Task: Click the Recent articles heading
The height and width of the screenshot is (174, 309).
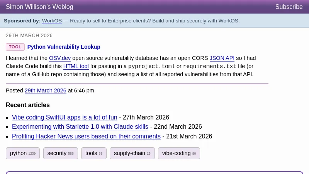Action: click(28, 105)
